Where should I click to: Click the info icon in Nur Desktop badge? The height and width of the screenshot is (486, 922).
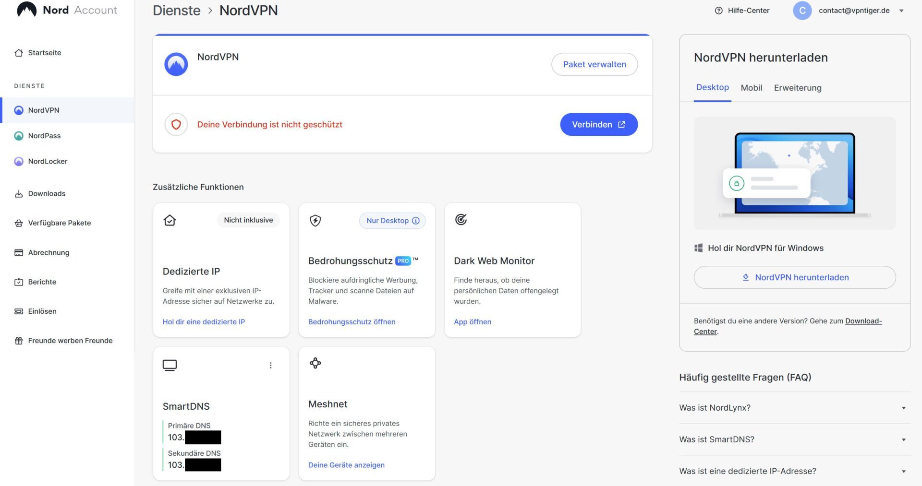[x=416, y=221]
